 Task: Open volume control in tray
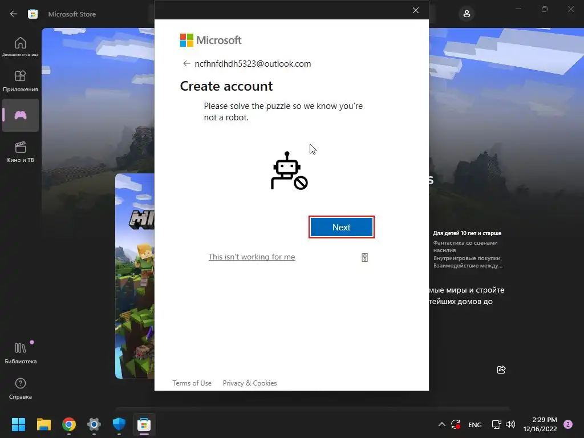pos(510,424)
